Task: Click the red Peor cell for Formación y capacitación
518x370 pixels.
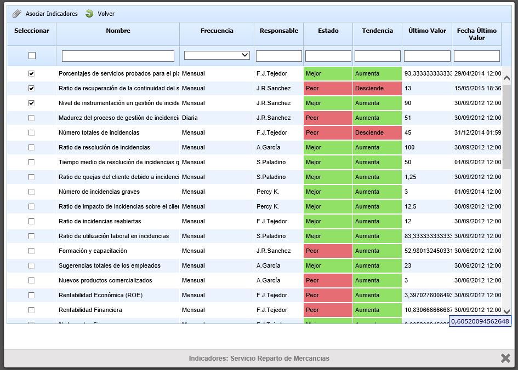Action: (x=328, y=251)
